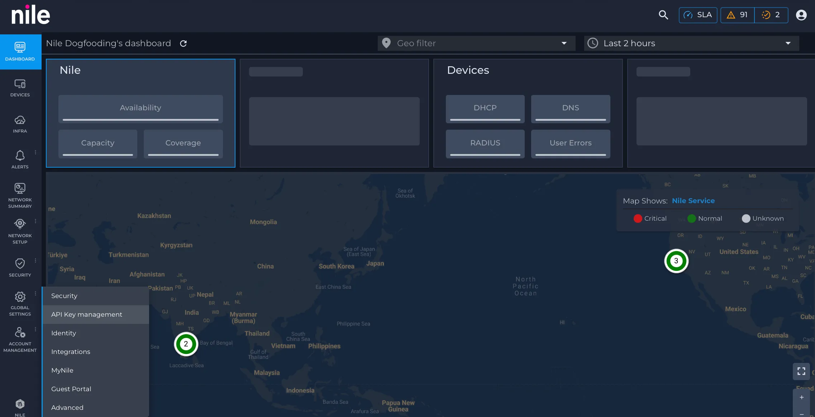The image size is (815, 417).
Task: Click the SLA gauge indicator
Action: (x=698, y=15)
